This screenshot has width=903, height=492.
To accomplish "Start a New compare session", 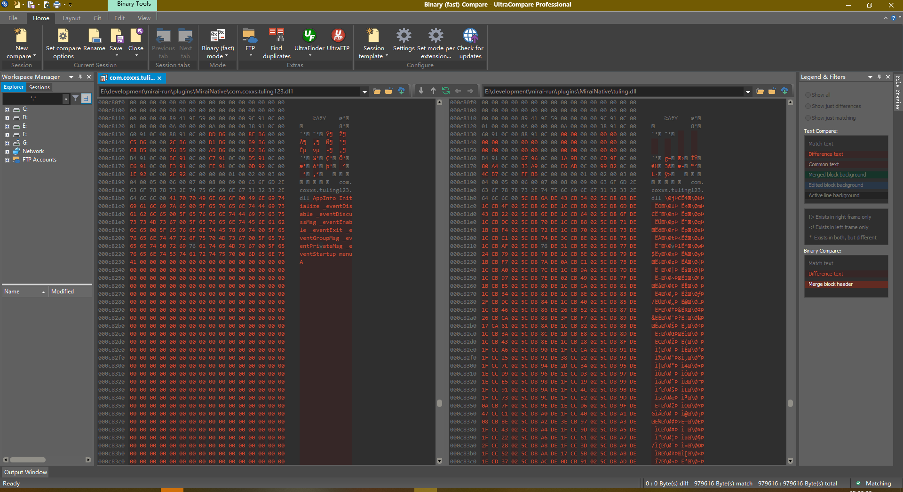I will click(x=21, y=43).
